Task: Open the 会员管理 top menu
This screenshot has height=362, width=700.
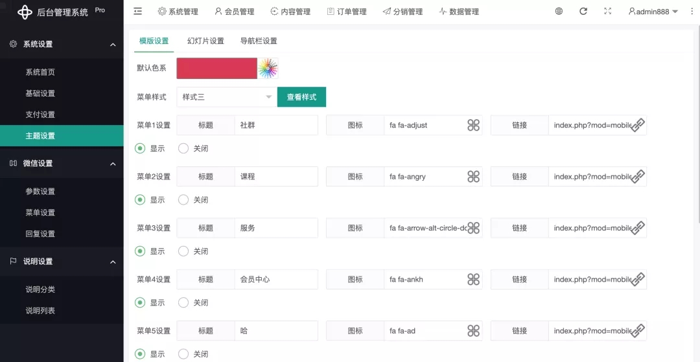Action: pyautogui.click(x=234, y=12)
